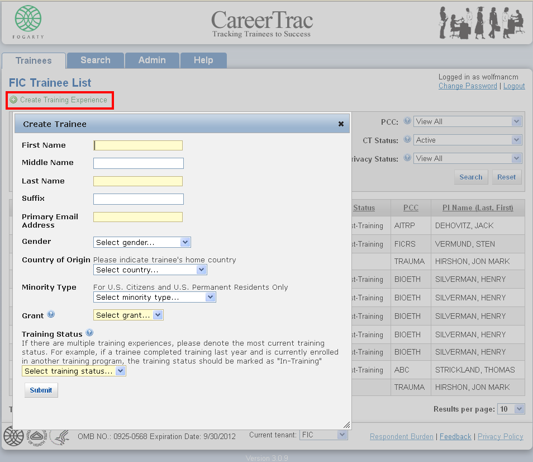
Task: Open the CT Status Active dropdown
Action: pyautogui.click(x=468, y=140)
